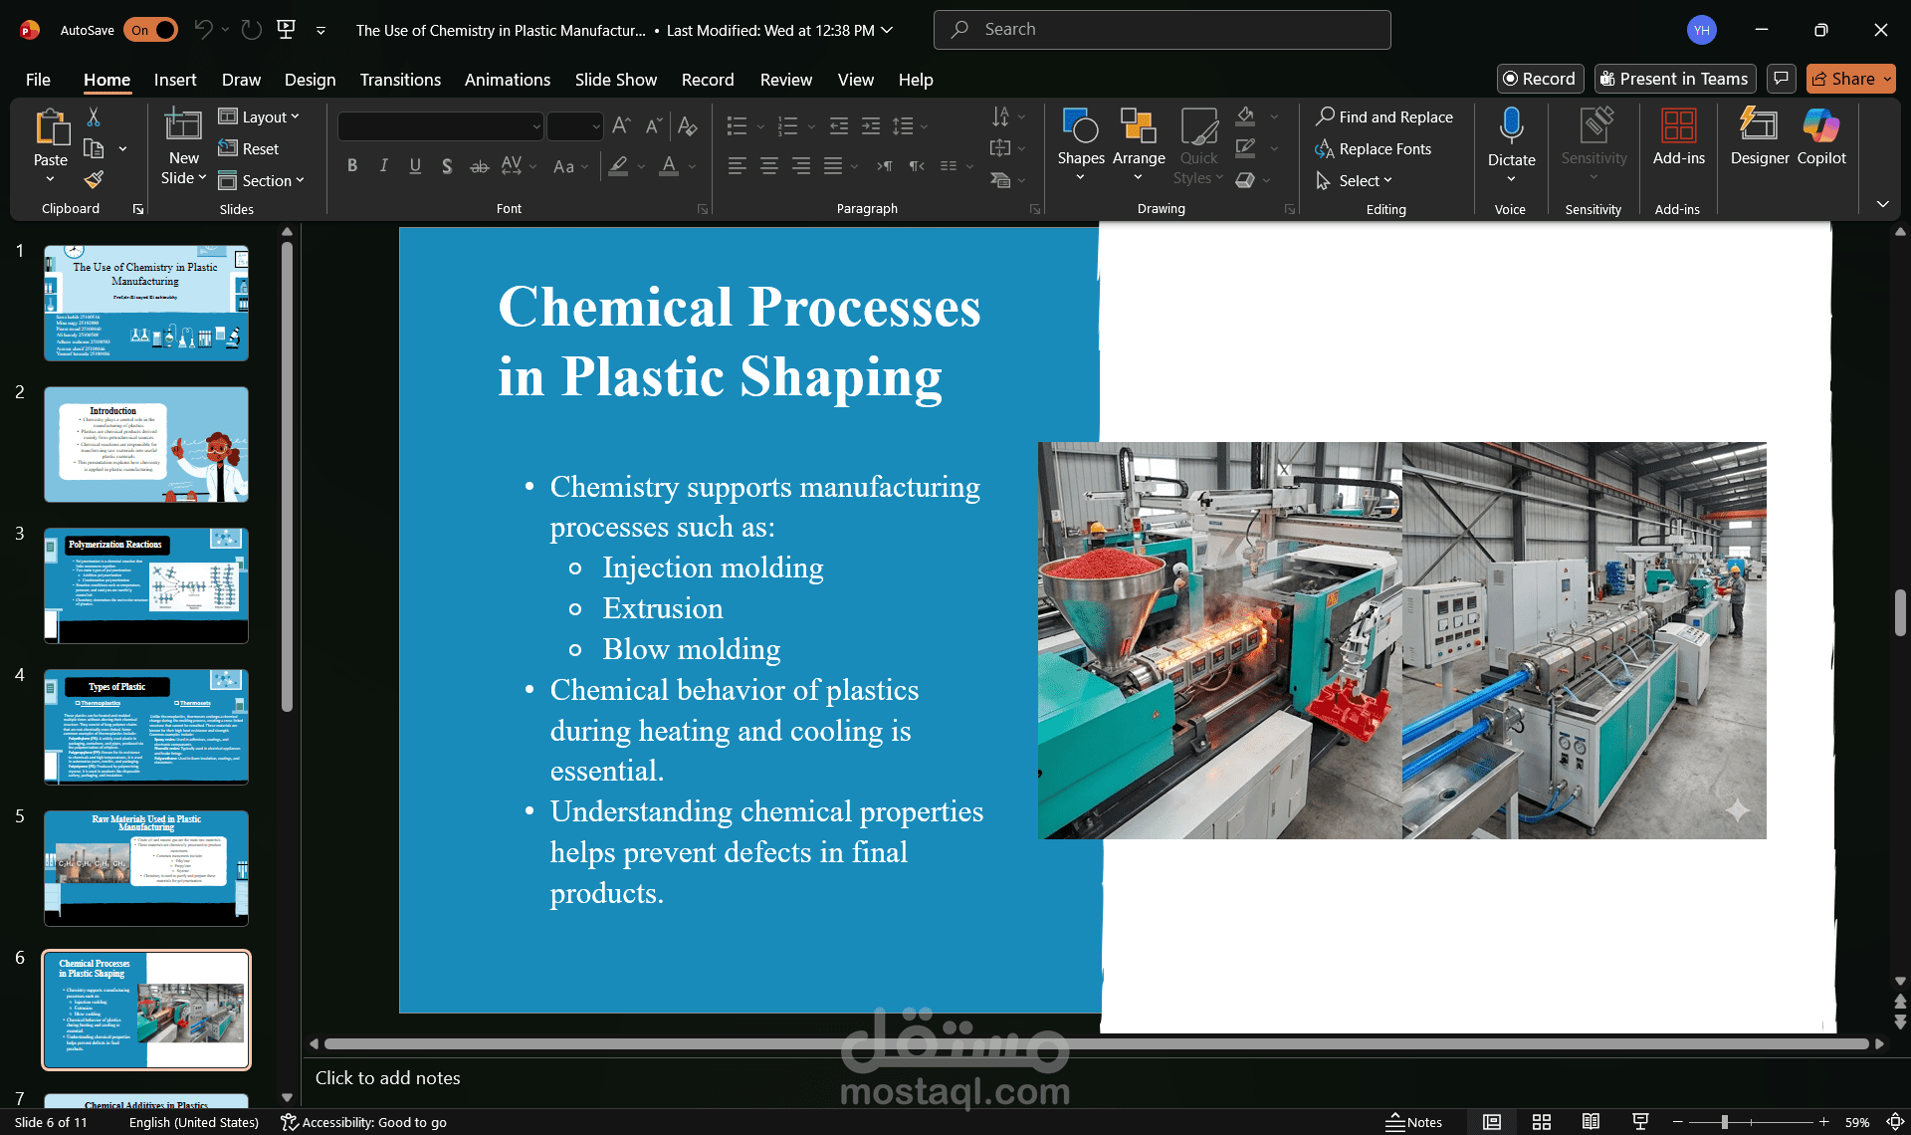Open Reading View from status bar
Image resolution: width=1911 pixels, height=1135 pixels.
[1591, 1122]
